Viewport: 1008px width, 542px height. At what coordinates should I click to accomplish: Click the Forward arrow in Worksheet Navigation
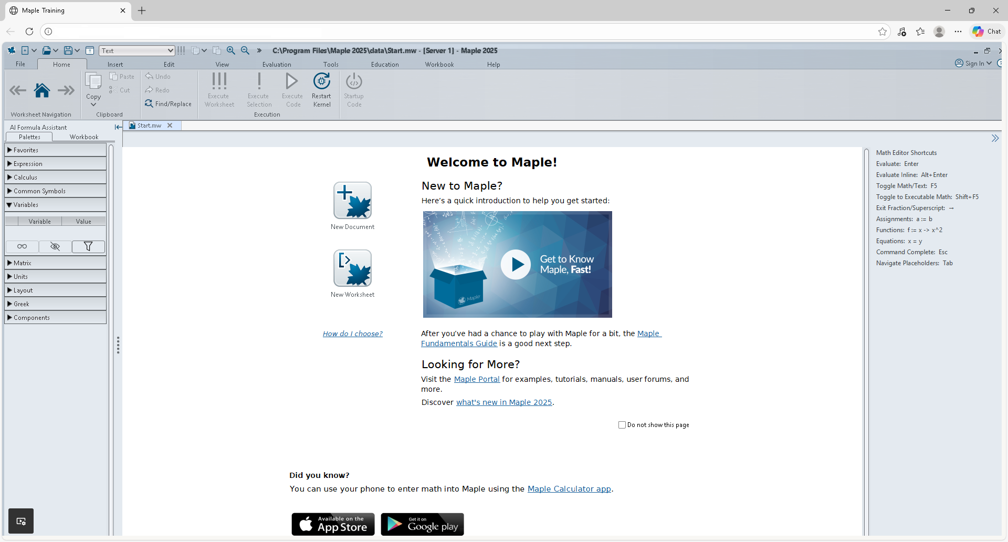[66, 91]
